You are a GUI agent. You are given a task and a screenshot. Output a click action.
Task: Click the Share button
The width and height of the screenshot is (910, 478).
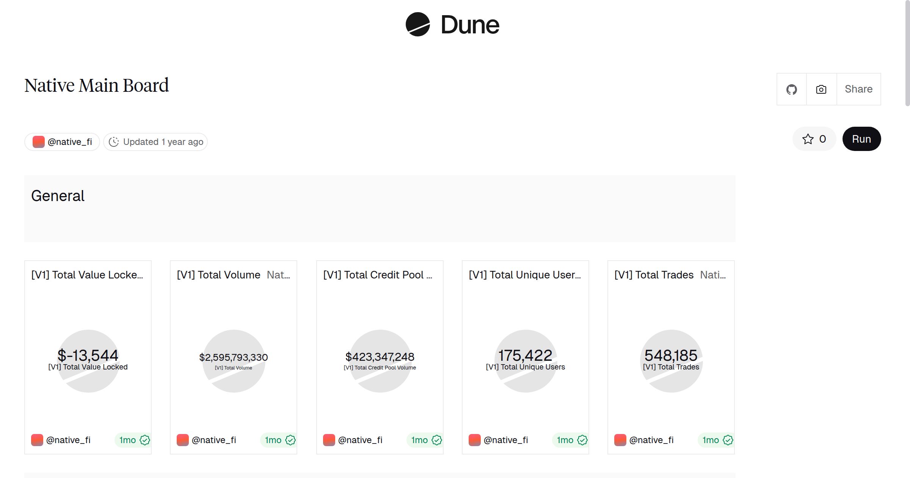[x=858, y=90]
